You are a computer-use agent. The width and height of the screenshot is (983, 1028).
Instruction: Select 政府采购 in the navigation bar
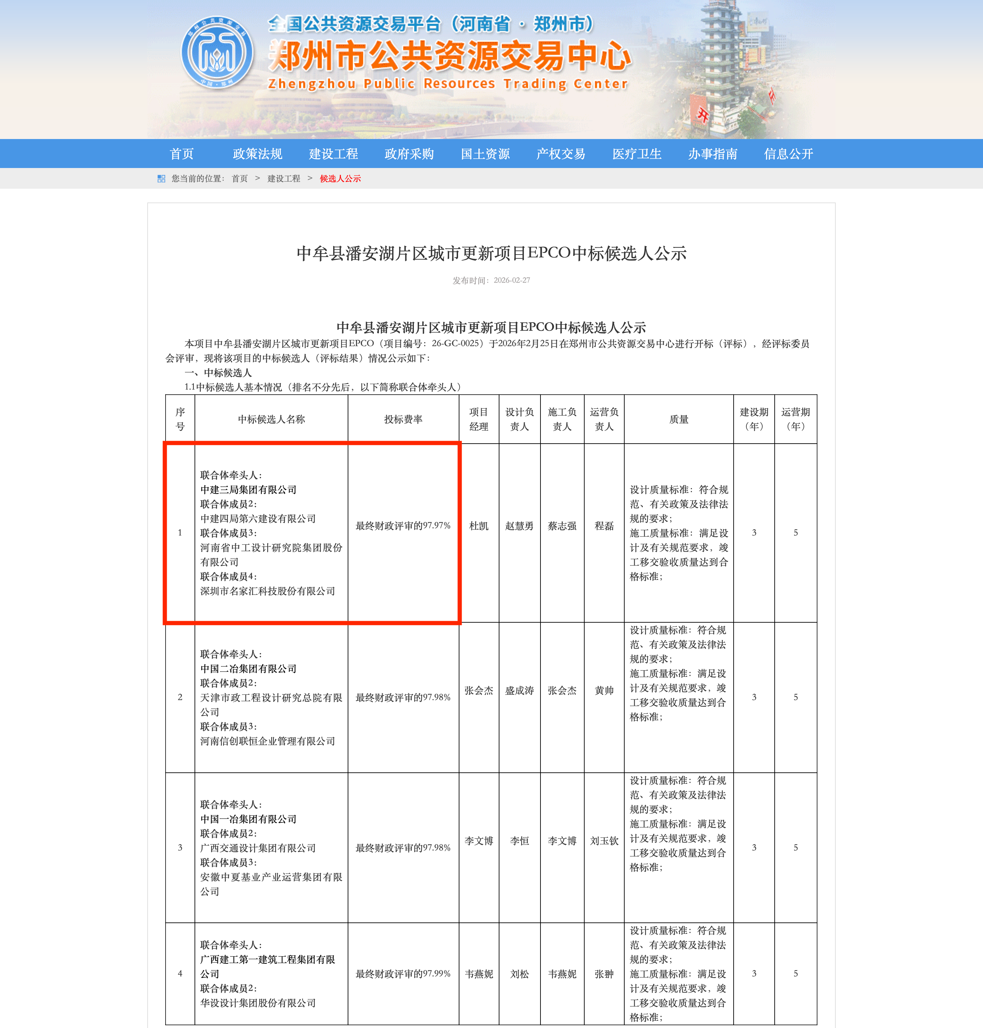[409, 154]
